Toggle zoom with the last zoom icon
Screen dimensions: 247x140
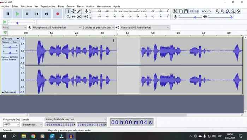click(x=238, y=11)
